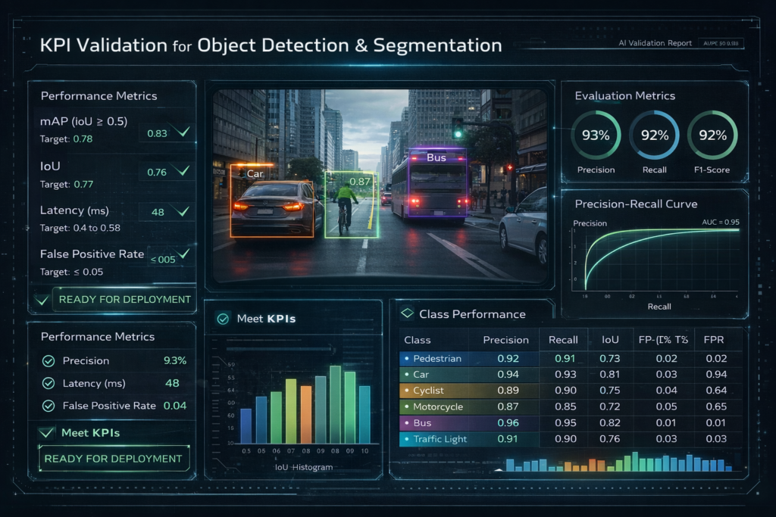Click the checkmark next to IoU 0.76
776x517 pixels.
tap(181, 172)
